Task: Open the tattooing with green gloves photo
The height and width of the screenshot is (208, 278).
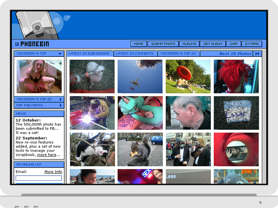Action: [140, 113]
